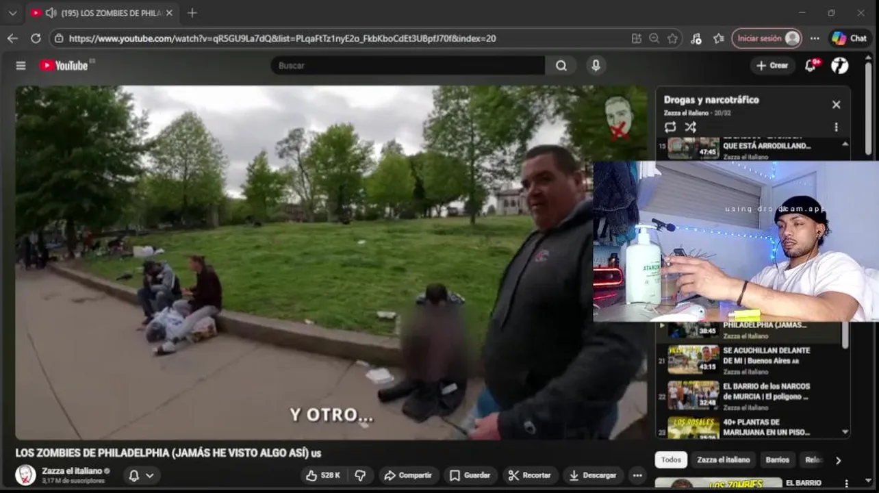Open the Zazza el italiano channel avatar
Screen dimensions: 879x493
(26, 475)
